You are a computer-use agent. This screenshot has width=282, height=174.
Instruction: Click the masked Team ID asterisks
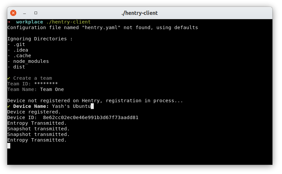tap(46, 84)
